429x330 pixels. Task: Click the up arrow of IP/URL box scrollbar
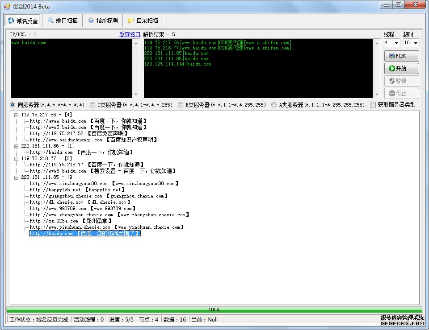pos(136,43)
